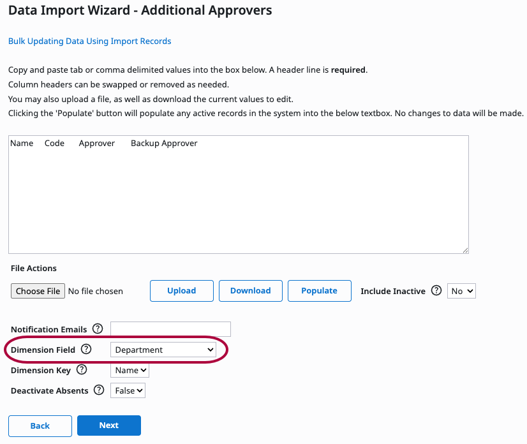527x444 pixels.
Task: Click the 'Dimension Field' label
Action: coord(43,350)
